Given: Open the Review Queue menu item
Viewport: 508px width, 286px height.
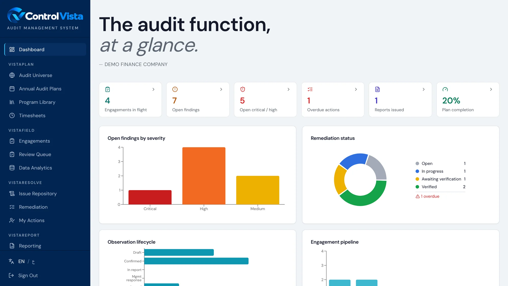Looking at the screenshot, I should coord(45,154).
